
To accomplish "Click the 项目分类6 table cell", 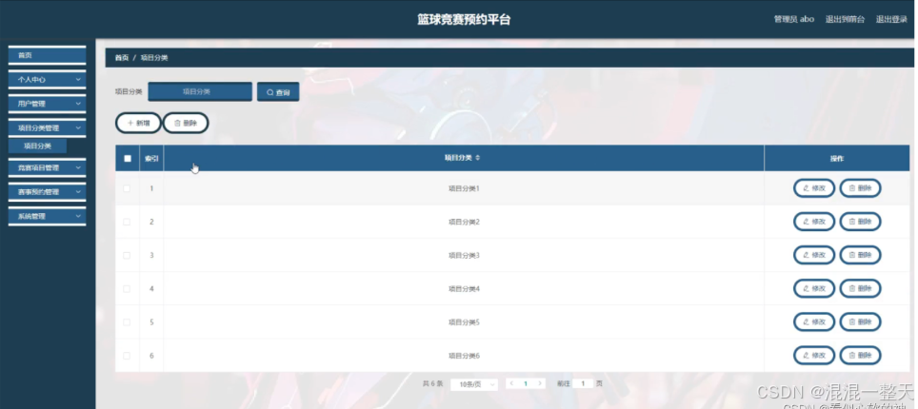I will click(464, 355).
